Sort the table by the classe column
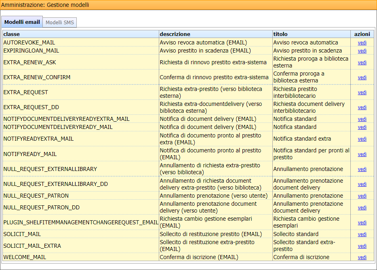This screenshot has width=377, height=270. coord(12,34)
